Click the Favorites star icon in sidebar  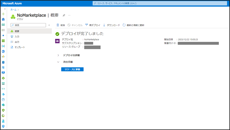click(3, 35)
